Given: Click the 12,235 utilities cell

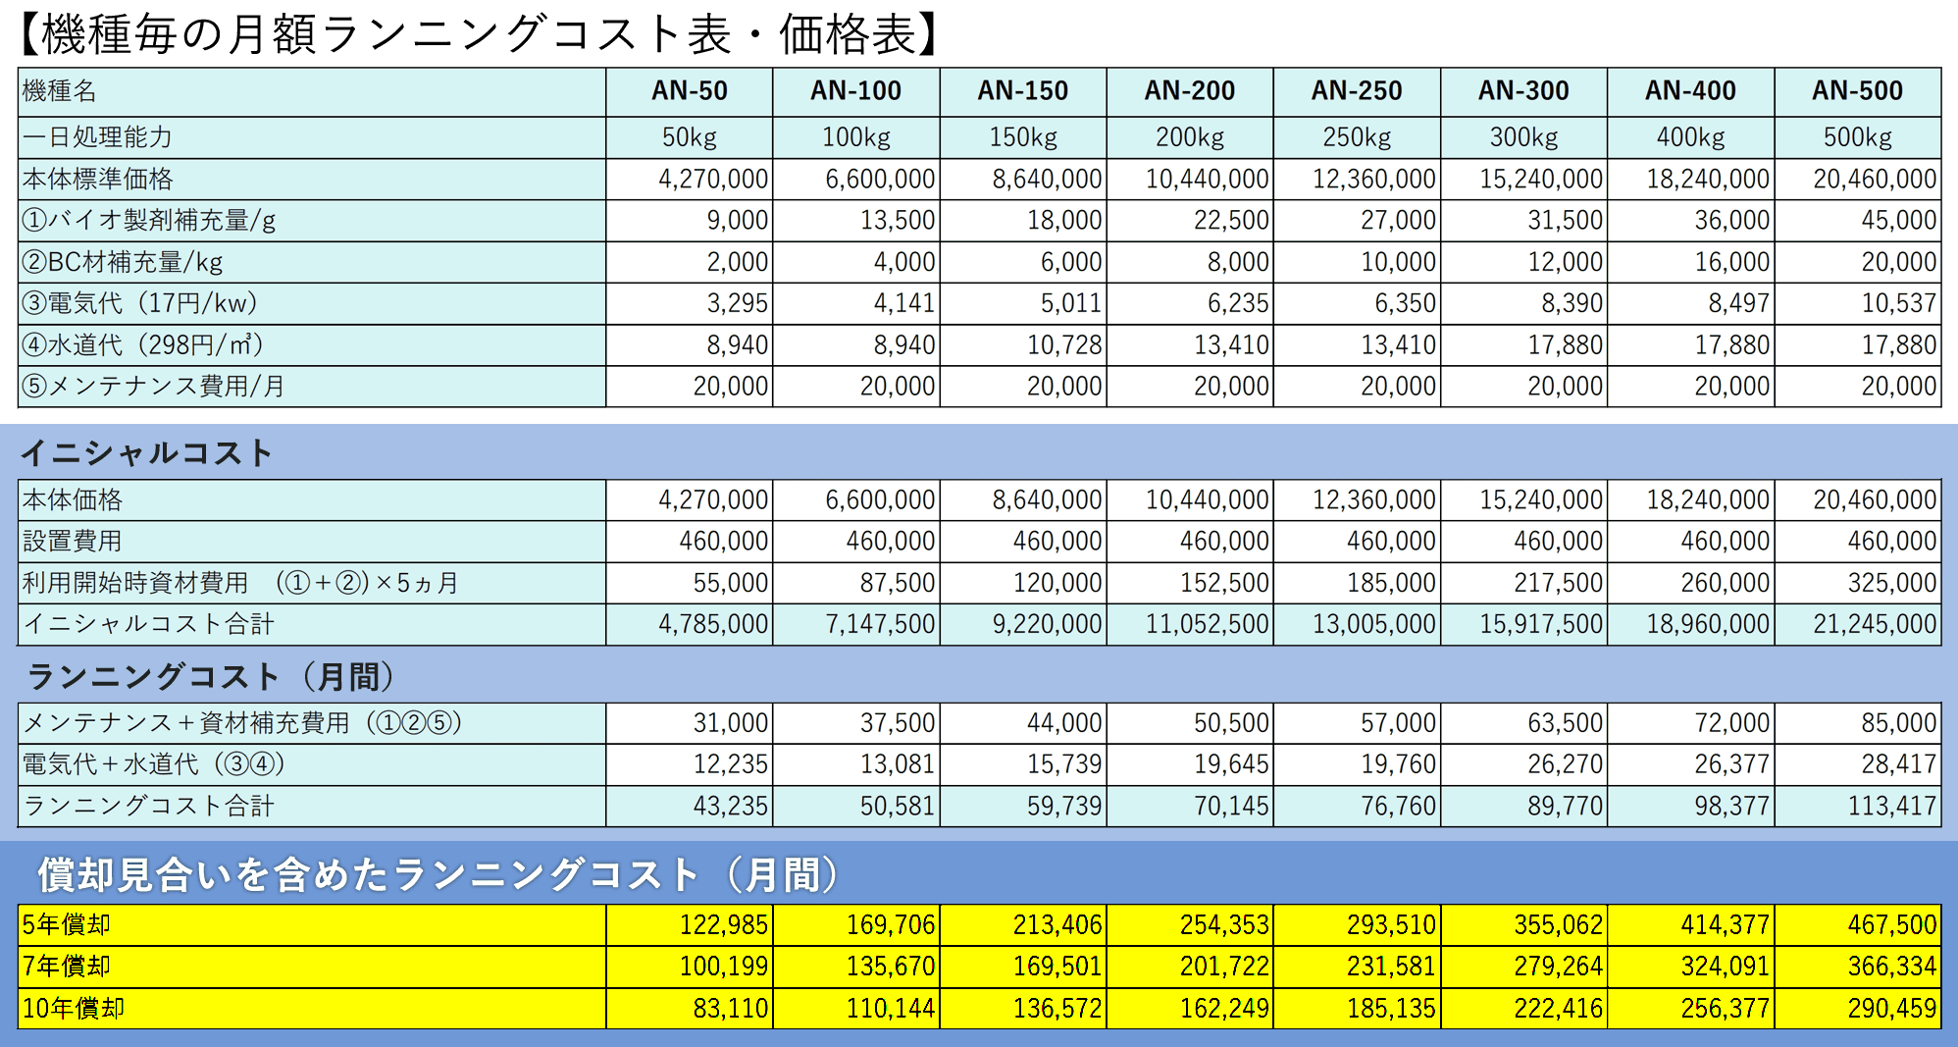Looking at the screenshot, I should point(690,764).
